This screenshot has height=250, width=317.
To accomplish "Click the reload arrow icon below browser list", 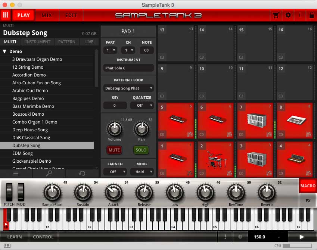I will pyautogui.click(x=82, y=174).
